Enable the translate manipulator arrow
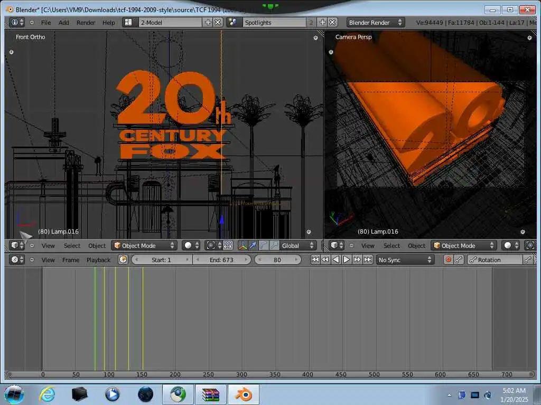This screenshot has height=405, width=541. click(x=253, y=246)
